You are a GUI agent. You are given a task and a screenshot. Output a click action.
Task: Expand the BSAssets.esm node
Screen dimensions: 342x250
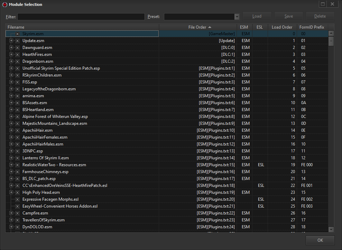click(11, 103)
